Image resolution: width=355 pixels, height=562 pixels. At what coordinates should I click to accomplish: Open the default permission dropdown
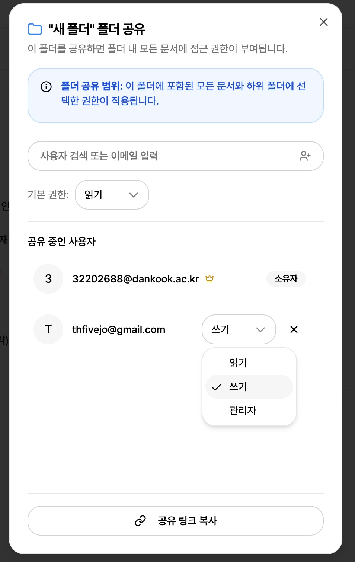[x=112, y=195]
